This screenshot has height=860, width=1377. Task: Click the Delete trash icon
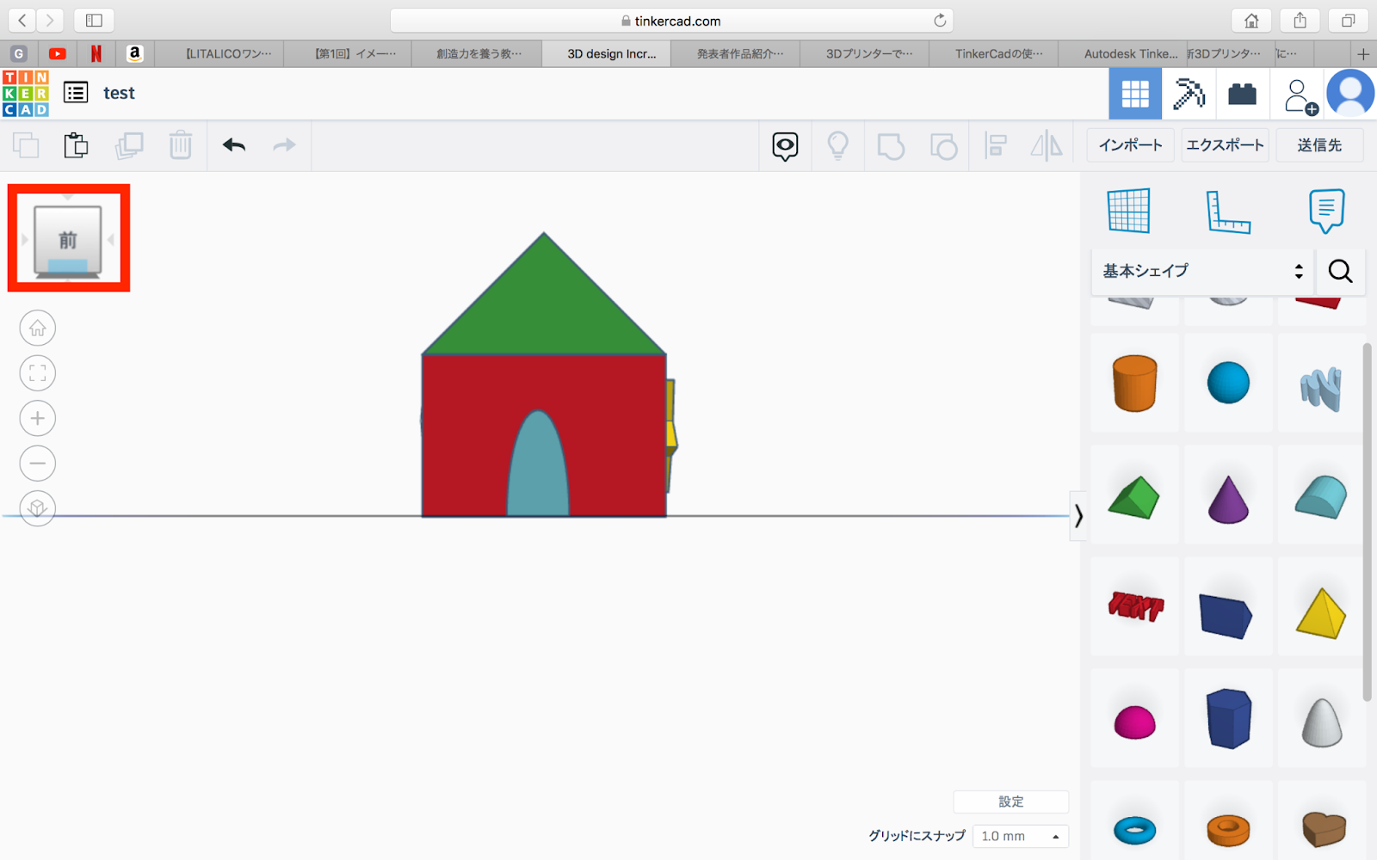[181, 145]
